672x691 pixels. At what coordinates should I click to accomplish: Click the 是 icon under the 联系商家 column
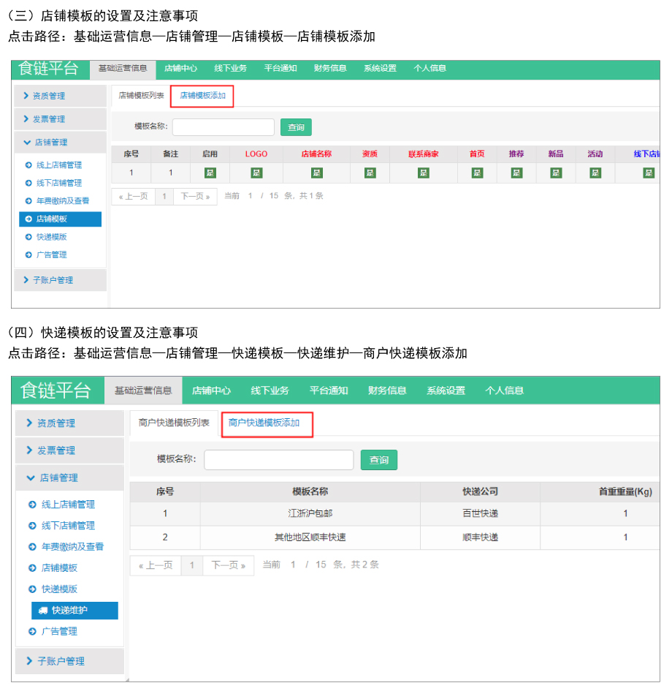tap(423, 173)
